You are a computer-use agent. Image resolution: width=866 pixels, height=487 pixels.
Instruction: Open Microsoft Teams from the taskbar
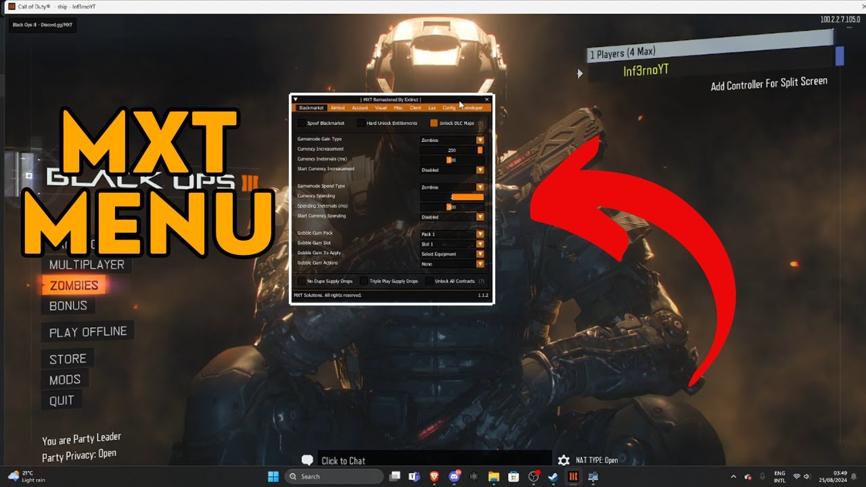pos(414,476)
